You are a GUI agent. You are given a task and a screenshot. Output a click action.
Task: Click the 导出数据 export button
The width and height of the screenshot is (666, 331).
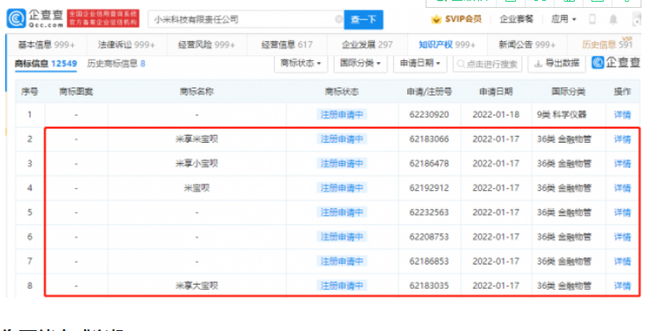point(557,64)
